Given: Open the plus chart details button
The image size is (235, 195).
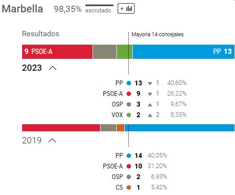Looking at the screenshot, I should (126, 8).
